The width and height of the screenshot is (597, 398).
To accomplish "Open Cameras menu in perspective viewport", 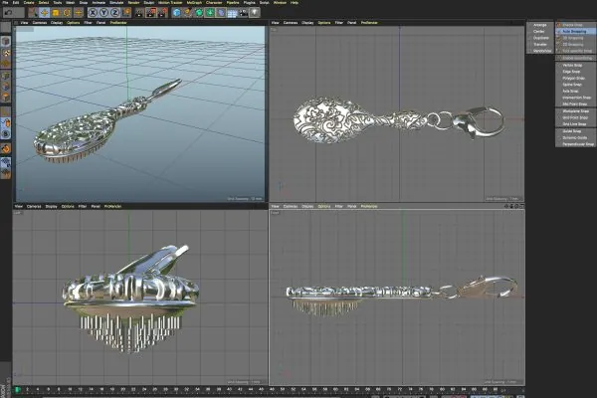I will tap(40, 23).
